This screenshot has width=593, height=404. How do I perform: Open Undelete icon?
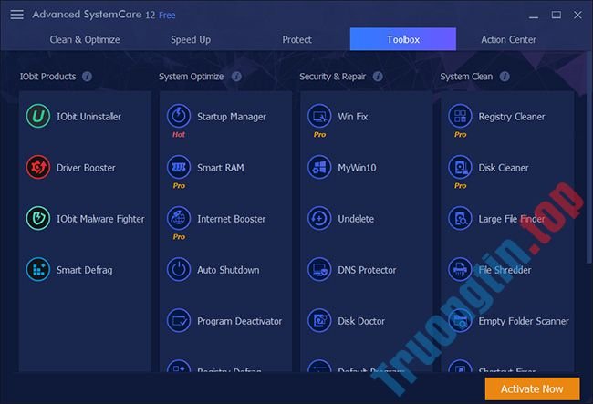[319, 218]
